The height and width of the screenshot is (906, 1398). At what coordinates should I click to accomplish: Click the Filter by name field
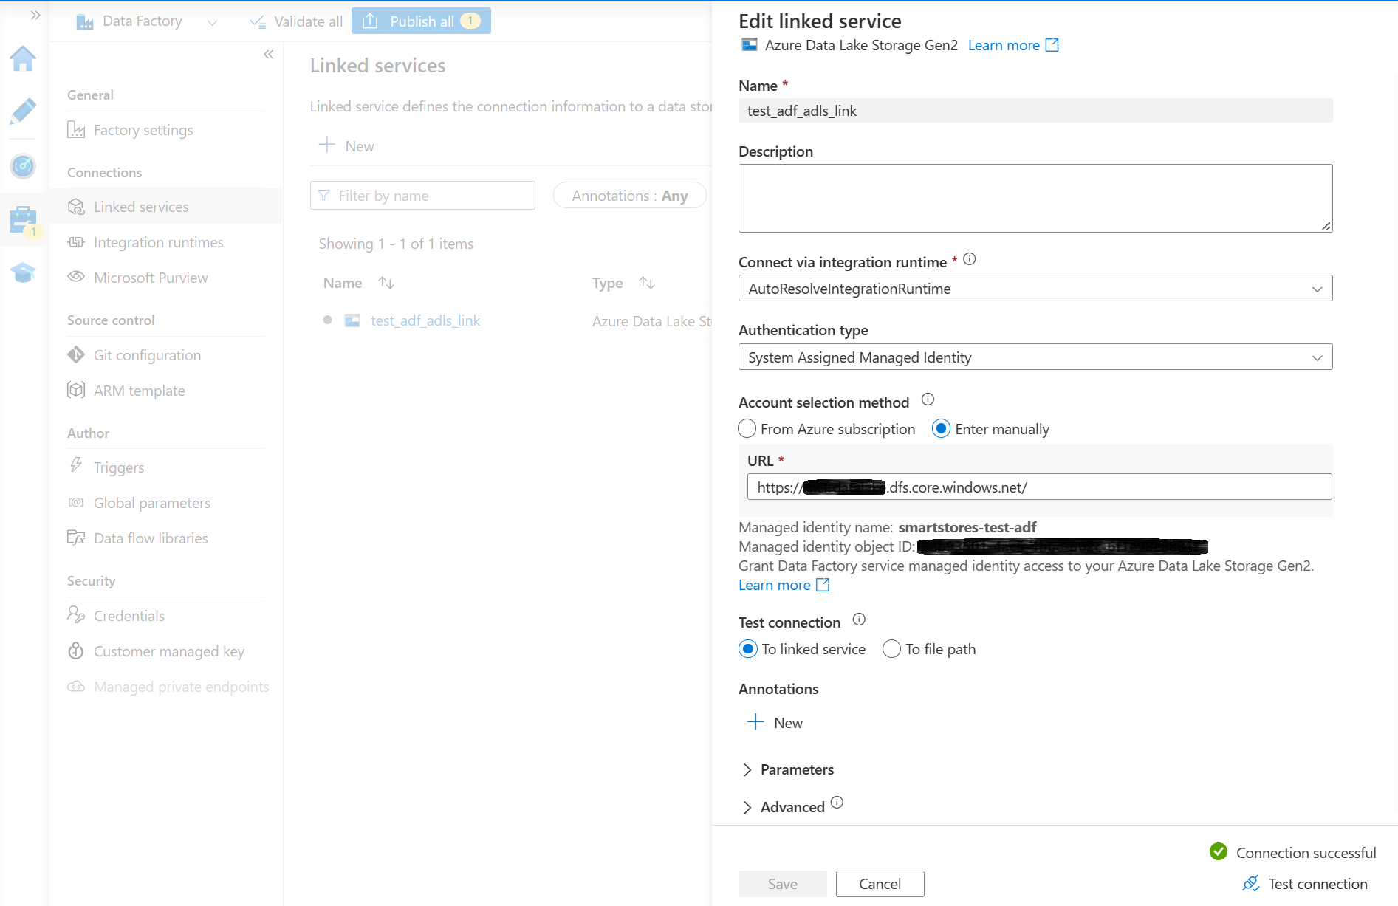click(422, 196)
